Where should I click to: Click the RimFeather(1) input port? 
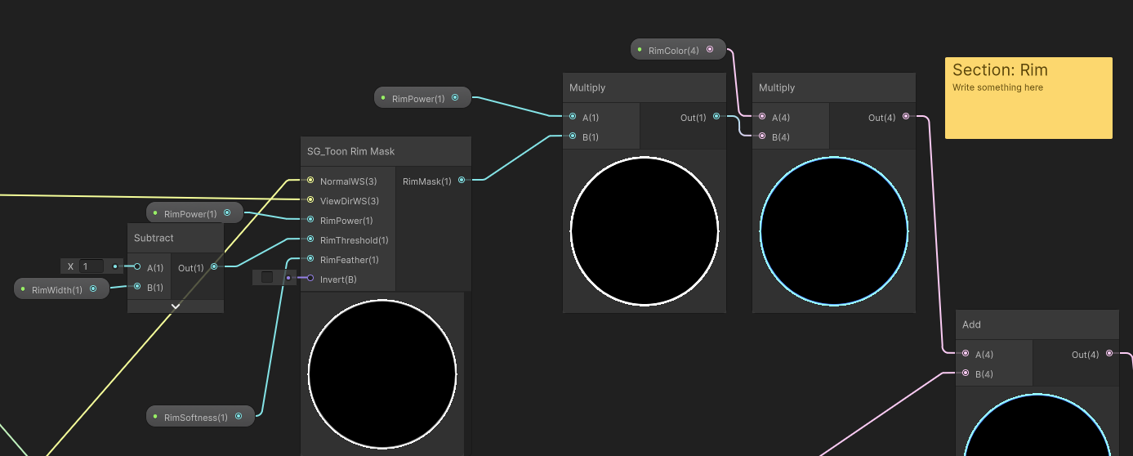coord(310,259)
